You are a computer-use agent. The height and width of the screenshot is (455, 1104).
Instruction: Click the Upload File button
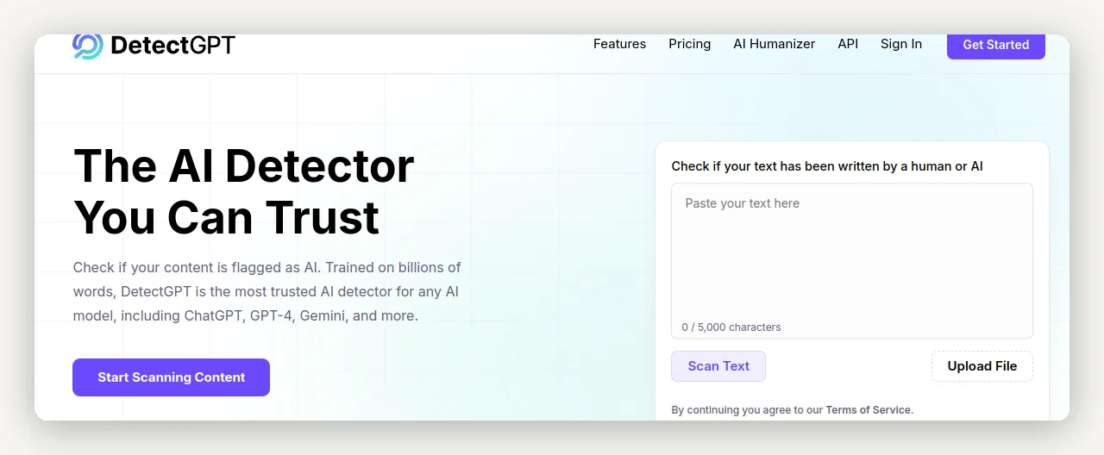click(x=982, y=366)
